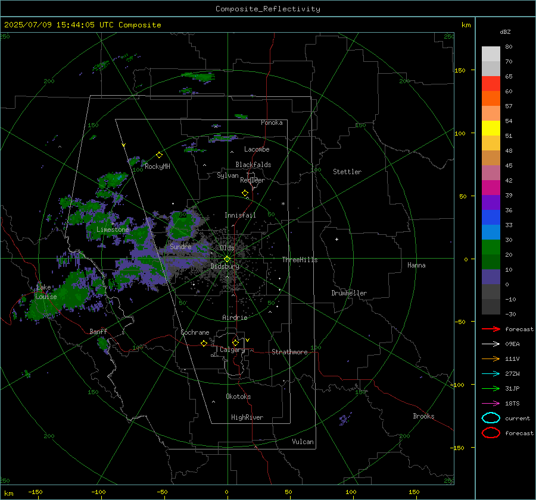Click the Didsbury label

(225, 266)
